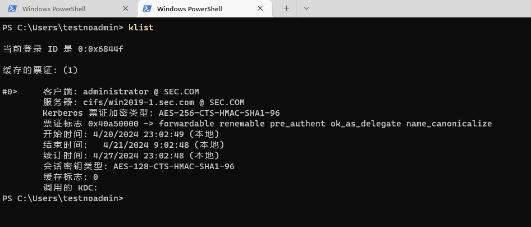
Task: Click the administrator @ SEC.COM client text
Action: pos(141,92)
